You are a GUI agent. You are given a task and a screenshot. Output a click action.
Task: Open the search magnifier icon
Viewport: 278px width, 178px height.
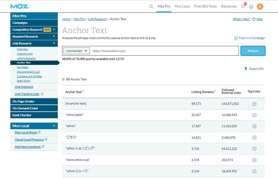(151, 7)
